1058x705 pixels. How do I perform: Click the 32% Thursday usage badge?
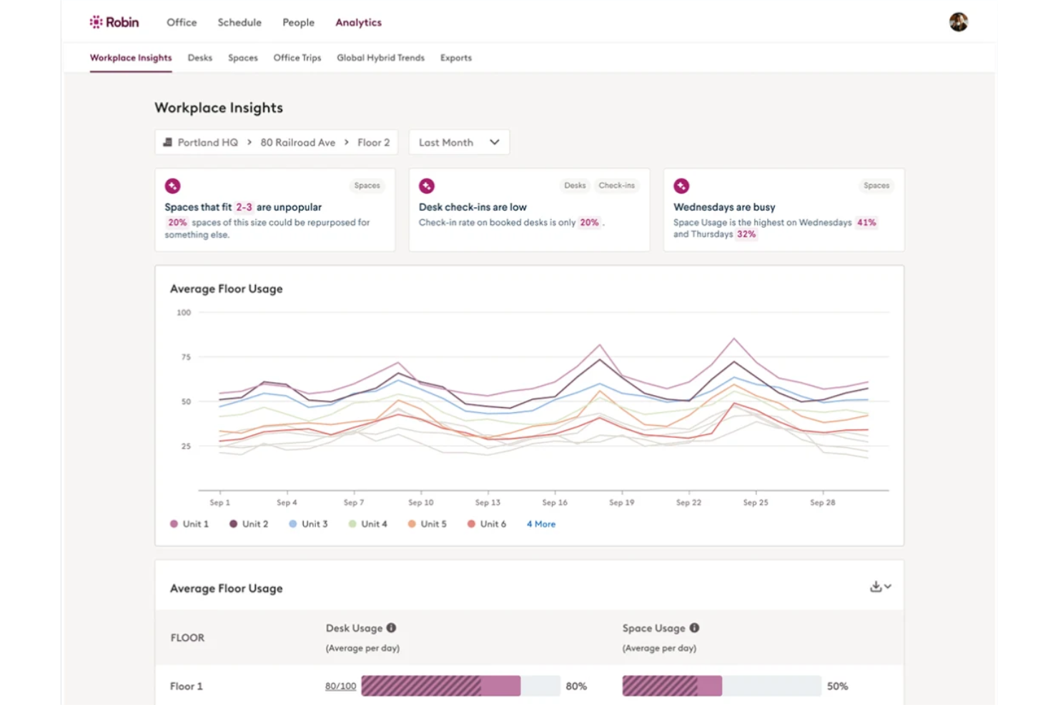pos(746,234)
